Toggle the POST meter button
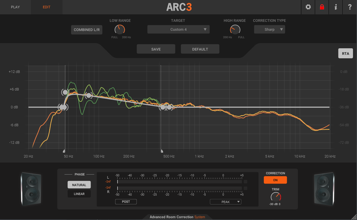The image size is (357, 220). 126,202
